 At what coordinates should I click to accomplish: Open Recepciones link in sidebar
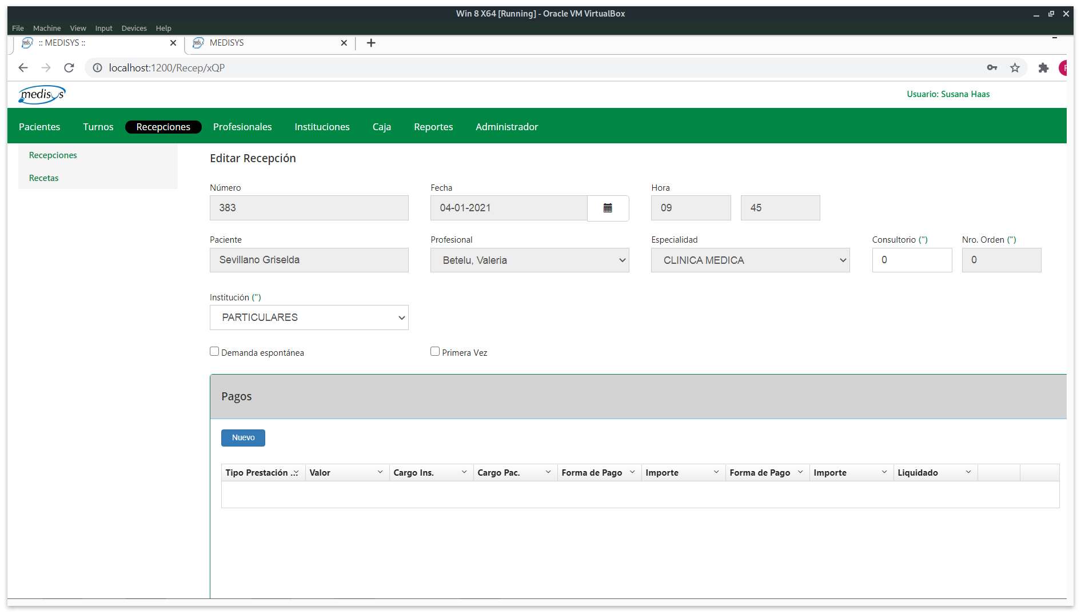click(53, 155)
